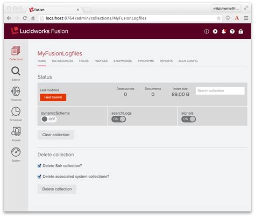The height and width of the screenshot is (217, 255).
Task: Open notifications bell icon
Action: click(x=224, y=31)
